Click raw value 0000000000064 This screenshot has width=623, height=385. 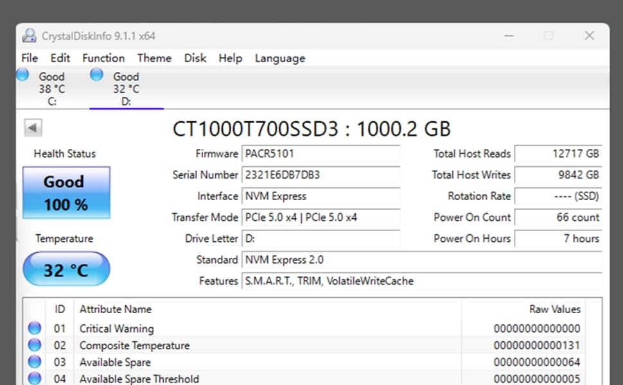[537, 362]
